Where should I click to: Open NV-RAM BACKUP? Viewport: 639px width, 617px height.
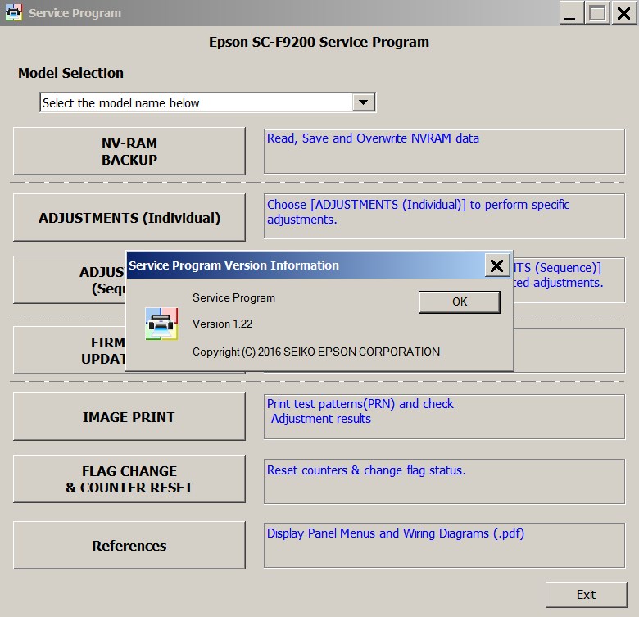[x=129, y=152]
